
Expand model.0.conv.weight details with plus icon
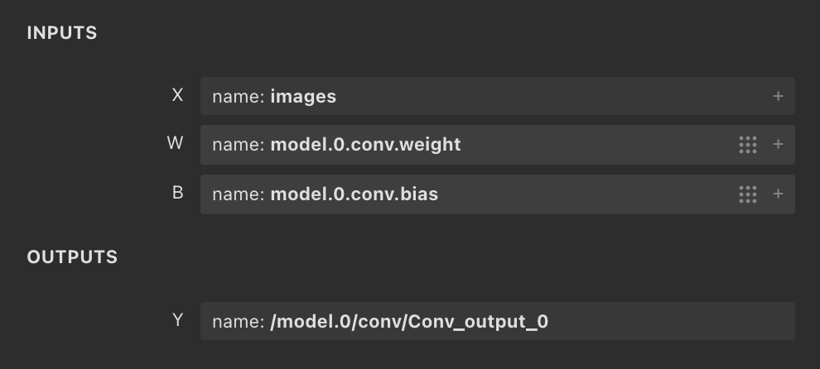(778, 145)
